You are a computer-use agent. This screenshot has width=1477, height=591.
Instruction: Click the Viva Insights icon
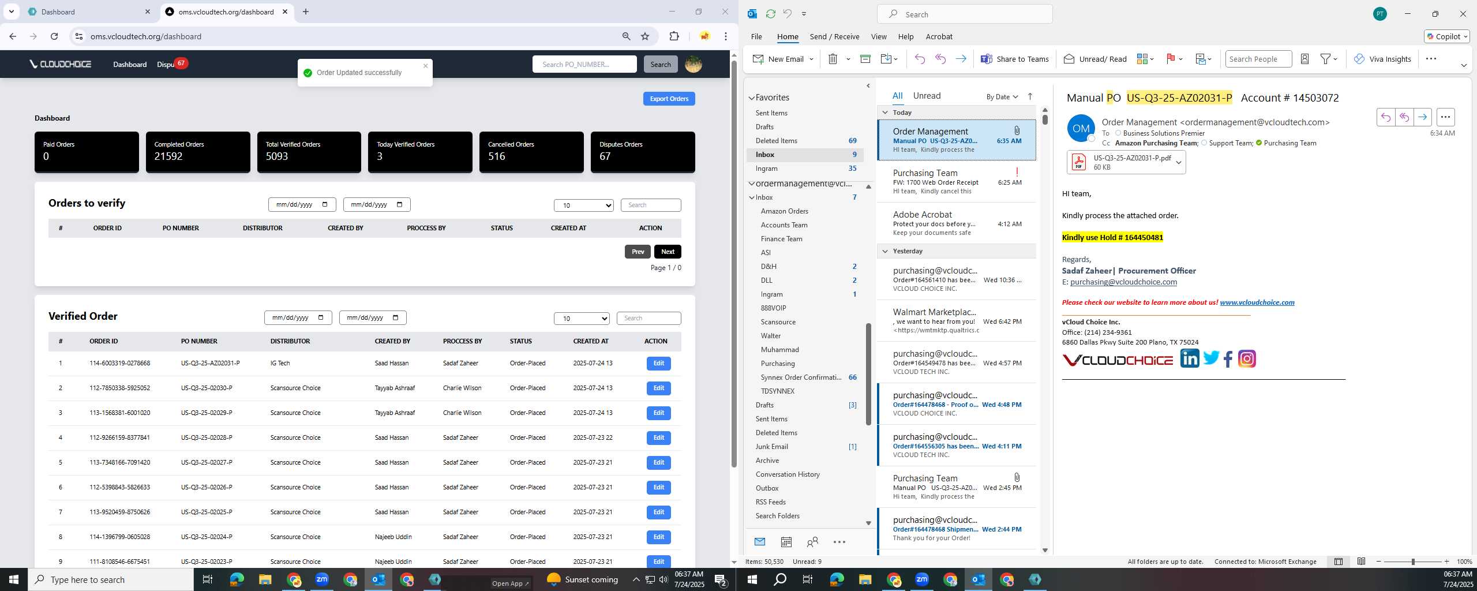point(1359,59)
